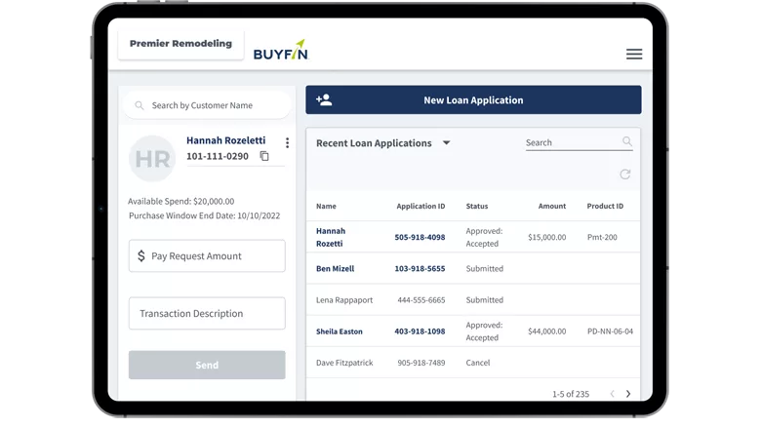Open application ID 505-918-4098

420,237
